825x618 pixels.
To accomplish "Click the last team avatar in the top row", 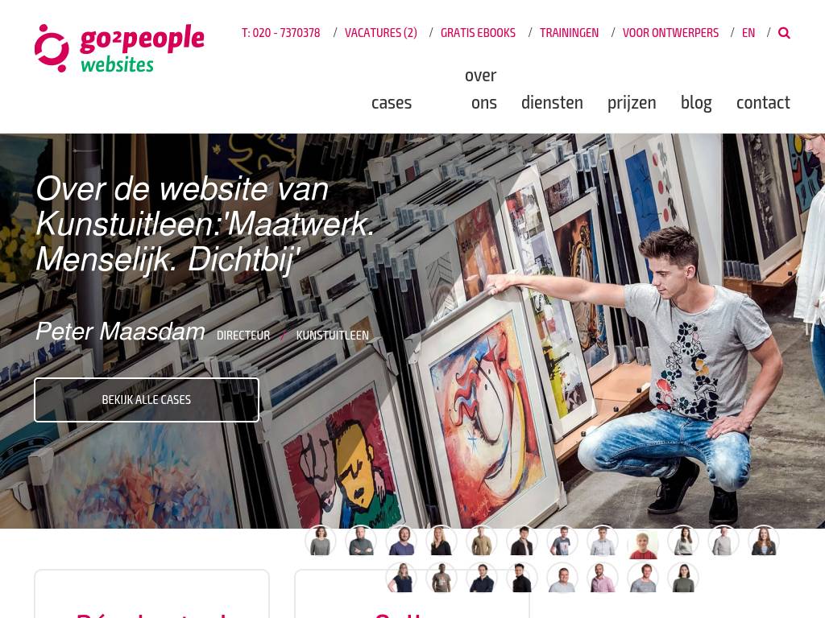I will point(764,540).
